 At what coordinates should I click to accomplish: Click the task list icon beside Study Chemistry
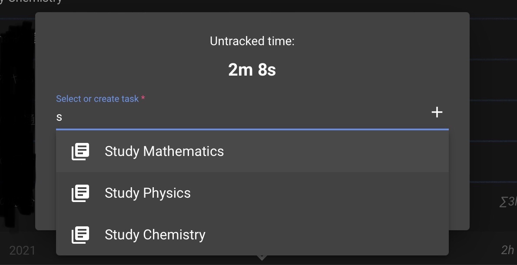pos(80,235)
